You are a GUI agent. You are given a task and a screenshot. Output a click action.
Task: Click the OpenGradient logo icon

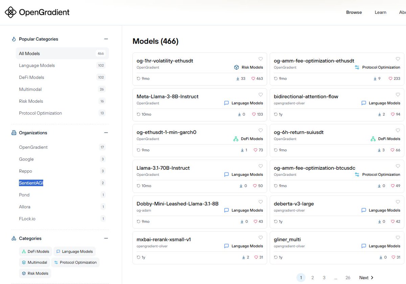pyautogui.click(x=10, y=13)
